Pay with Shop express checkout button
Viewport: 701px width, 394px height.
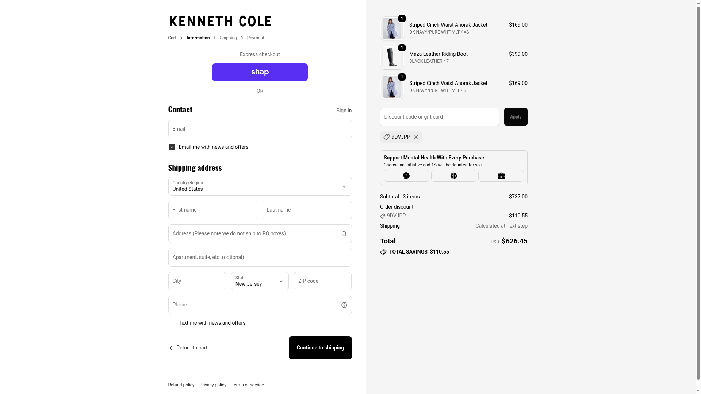pos(260,72)
